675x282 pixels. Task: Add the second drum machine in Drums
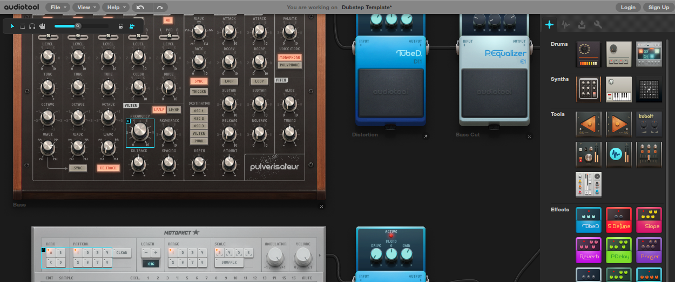tap(619, 54)
